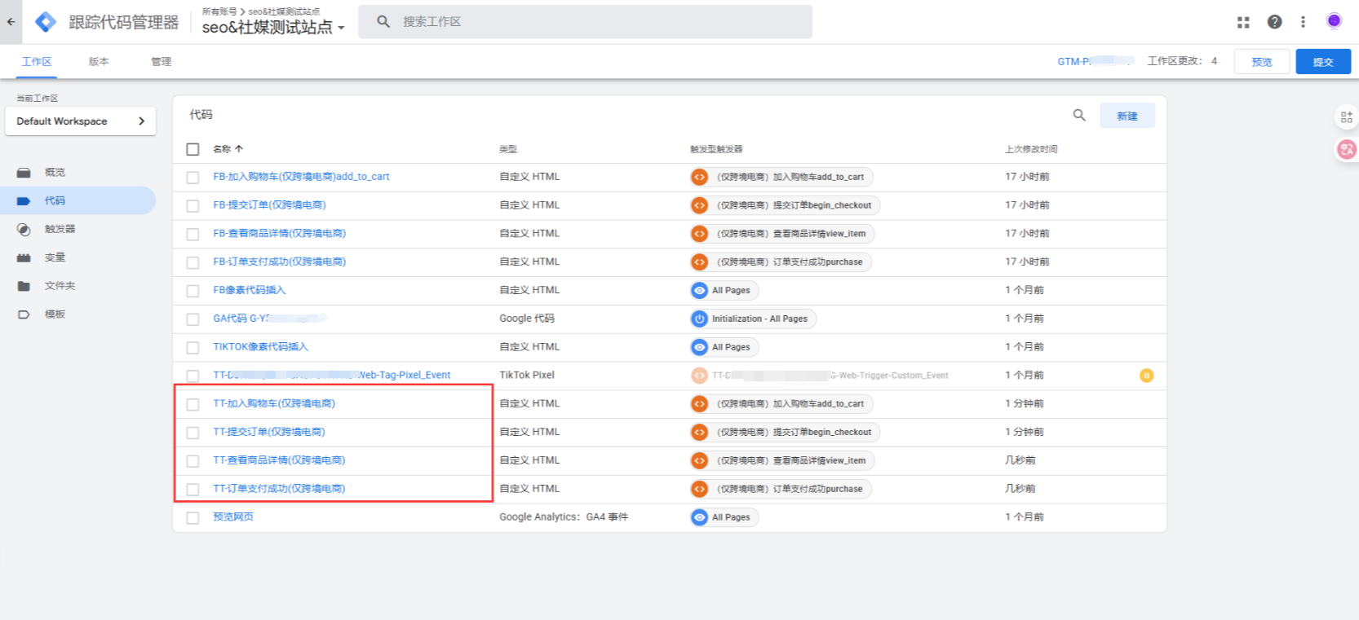Click the 新建 button to create a tag
Screen dimensions: 1359x620
tap(1127, 116)
